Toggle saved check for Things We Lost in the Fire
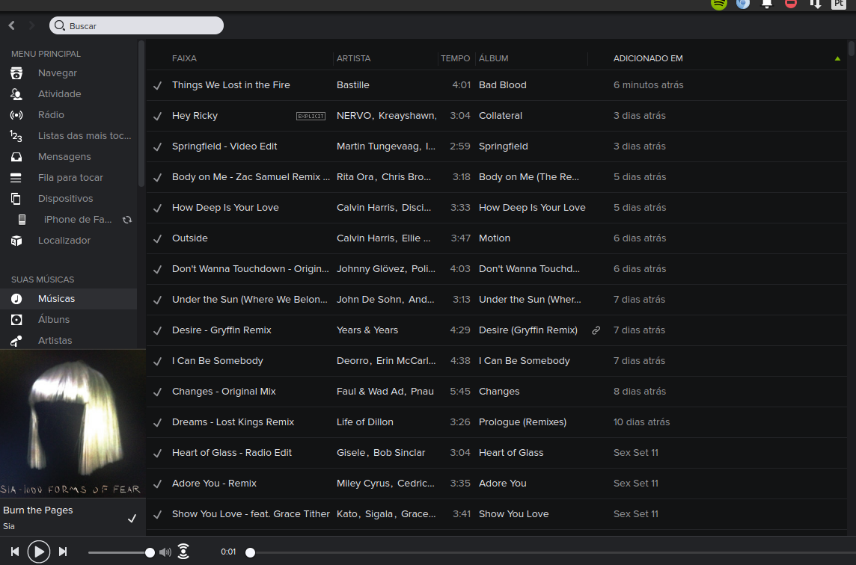 157,86
